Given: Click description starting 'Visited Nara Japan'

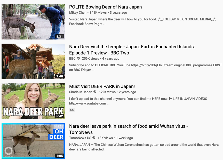Looking at the screenshot, I should (143, 21).
